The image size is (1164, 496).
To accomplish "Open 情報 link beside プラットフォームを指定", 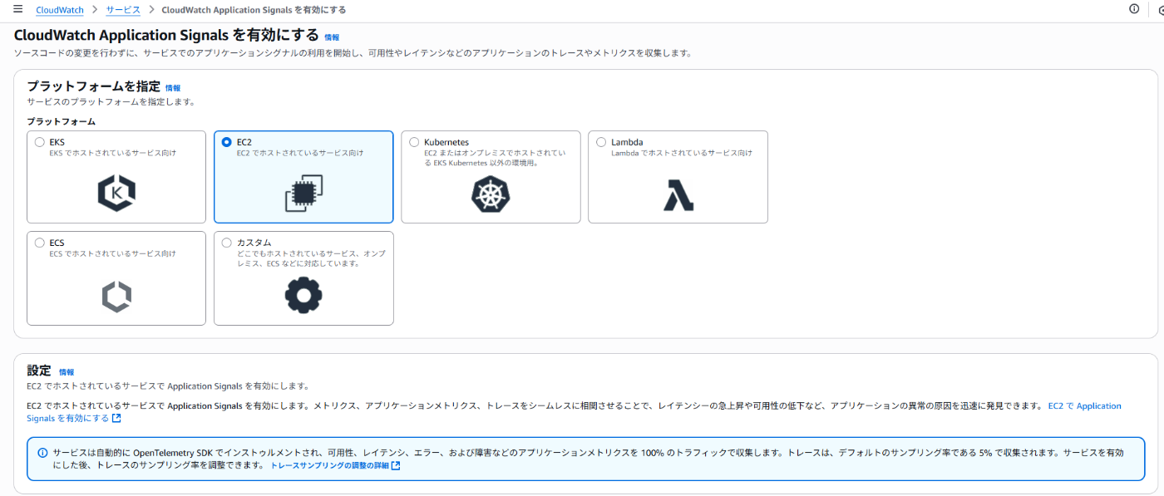I will (x=173, y=88).
